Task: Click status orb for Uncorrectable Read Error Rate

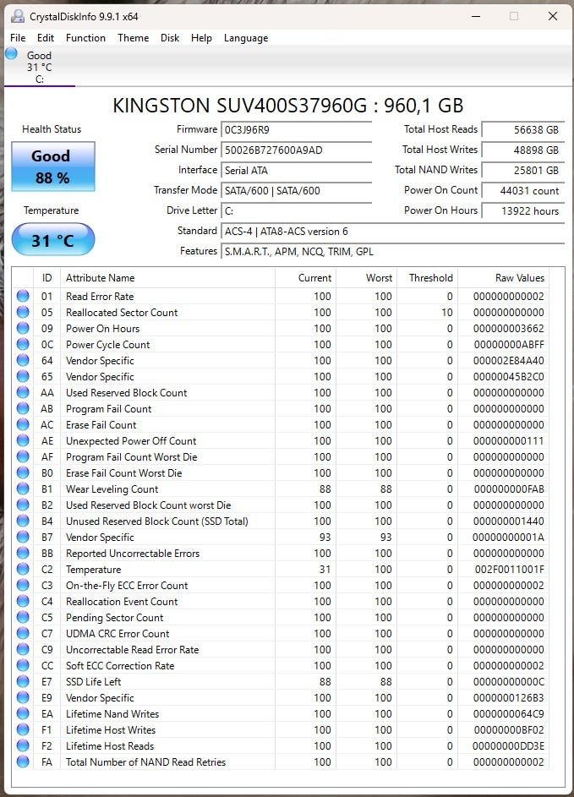Action: (x=23, y=650)
